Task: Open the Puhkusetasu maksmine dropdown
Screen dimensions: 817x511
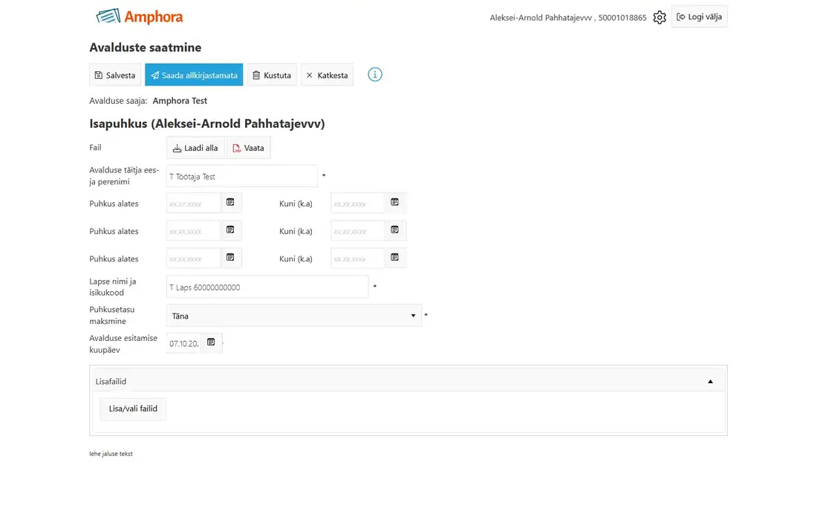Action: coord(294,316)
